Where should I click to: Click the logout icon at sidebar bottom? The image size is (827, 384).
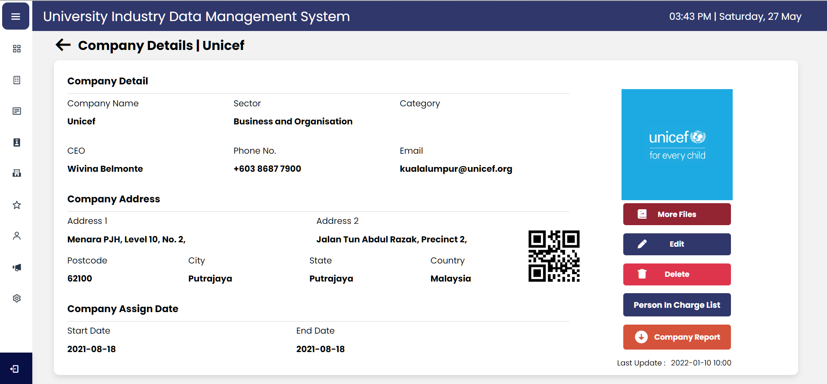click(x=15, y=369)
